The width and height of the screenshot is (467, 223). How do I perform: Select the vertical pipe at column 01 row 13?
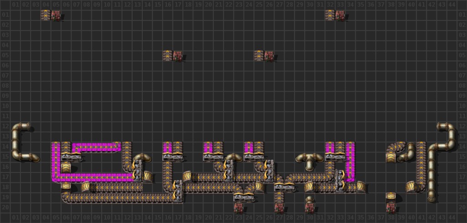pos(15,137)
